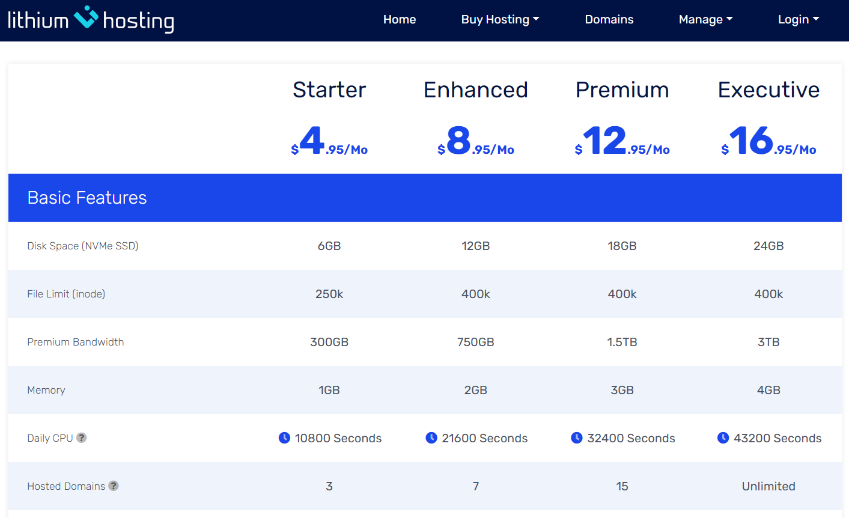
Task: Choose the Premium plan heading
Action: pos(622,90)
